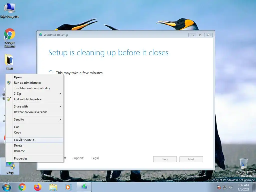Click the text This may take a few minutes
256x192 pixels.
click(x=80, y=73)
